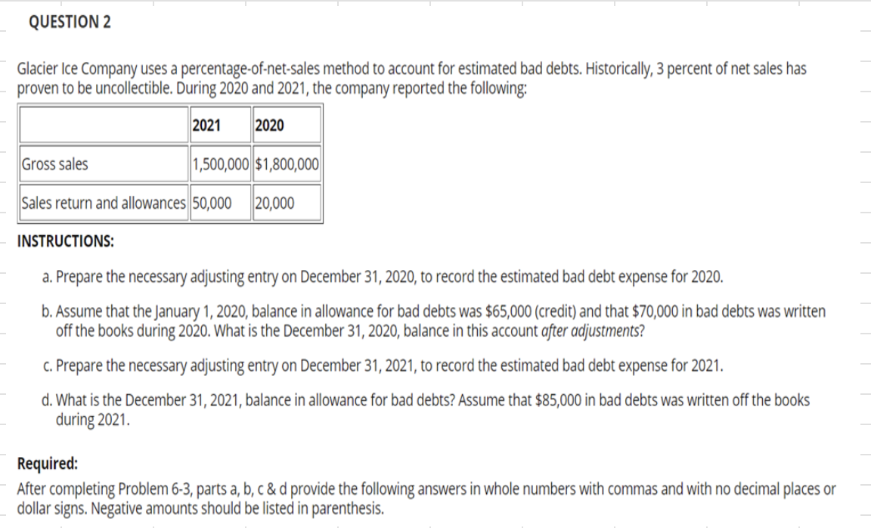Click Sales return and allowances label
Image resolution: width=871 pixels, height=528 pixels.
[104, 203]
